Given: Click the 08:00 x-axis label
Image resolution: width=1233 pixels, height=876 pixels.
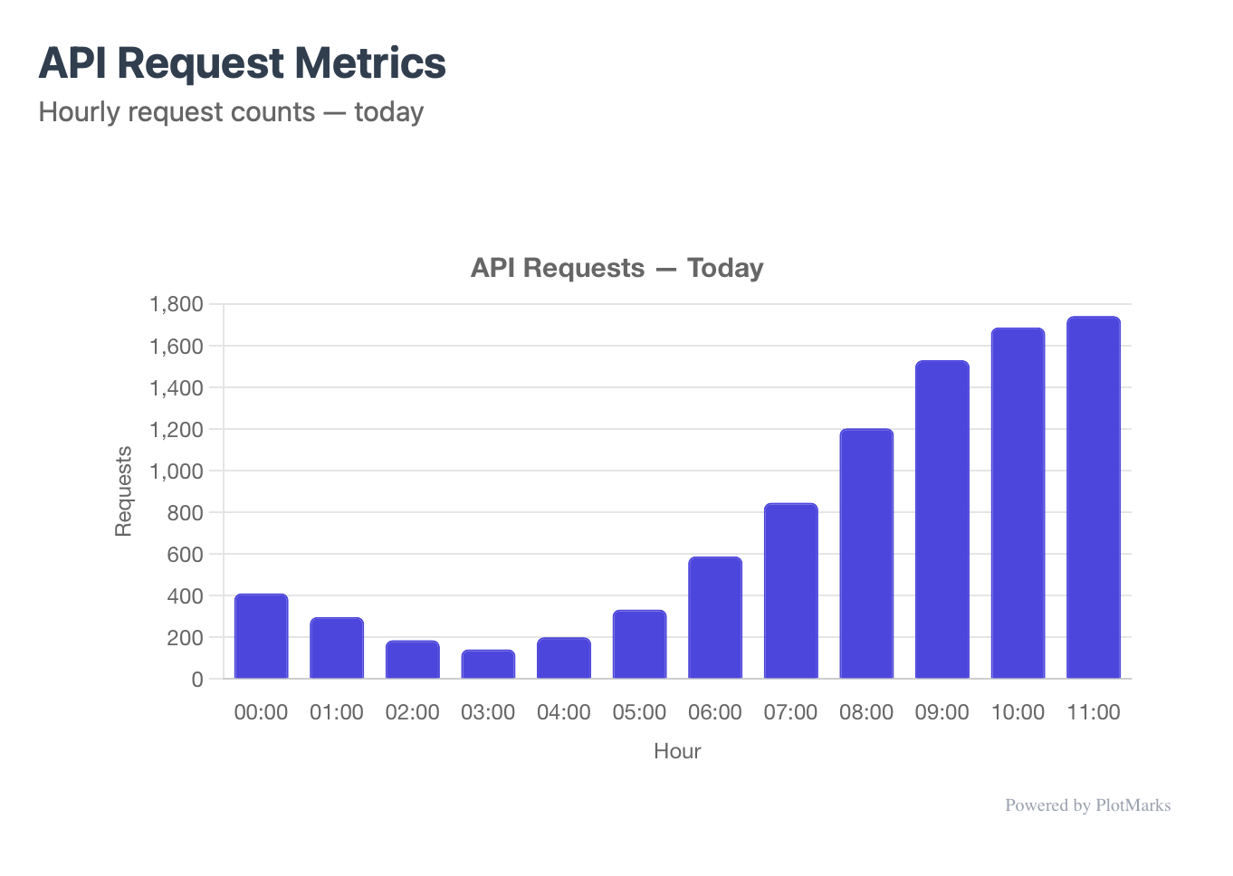Looking at the screenshot, I should click(866, 712).
